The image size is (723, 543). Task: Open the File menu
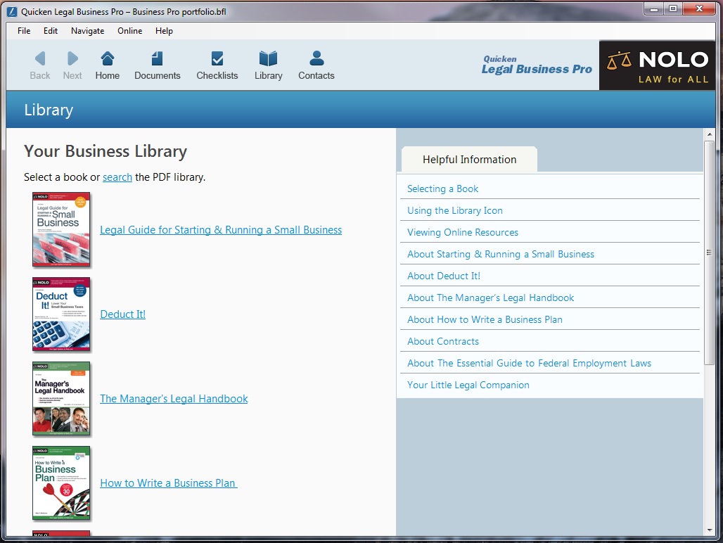[23, 31]
